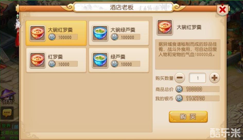Choose the 绿芦羹 blue bowl icon

coord(100,60)
